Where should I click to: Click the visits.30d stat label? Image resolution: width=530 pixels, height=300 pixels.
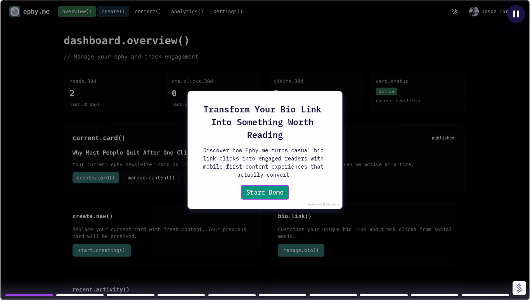pos(289,81)
